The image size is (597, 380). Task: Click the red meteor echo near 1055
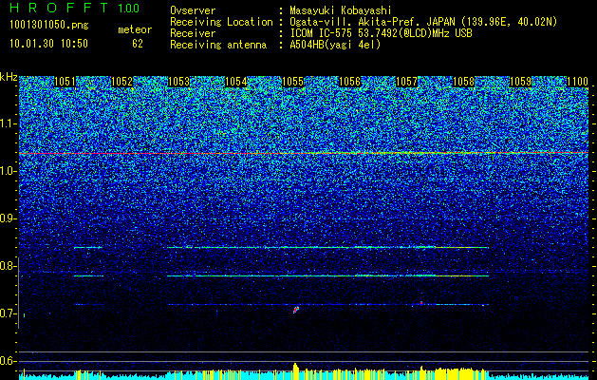tap(296, 310)
